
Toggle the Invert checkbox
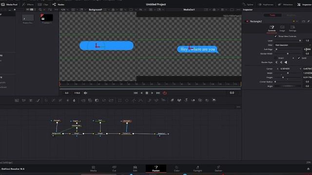[275, 58]
